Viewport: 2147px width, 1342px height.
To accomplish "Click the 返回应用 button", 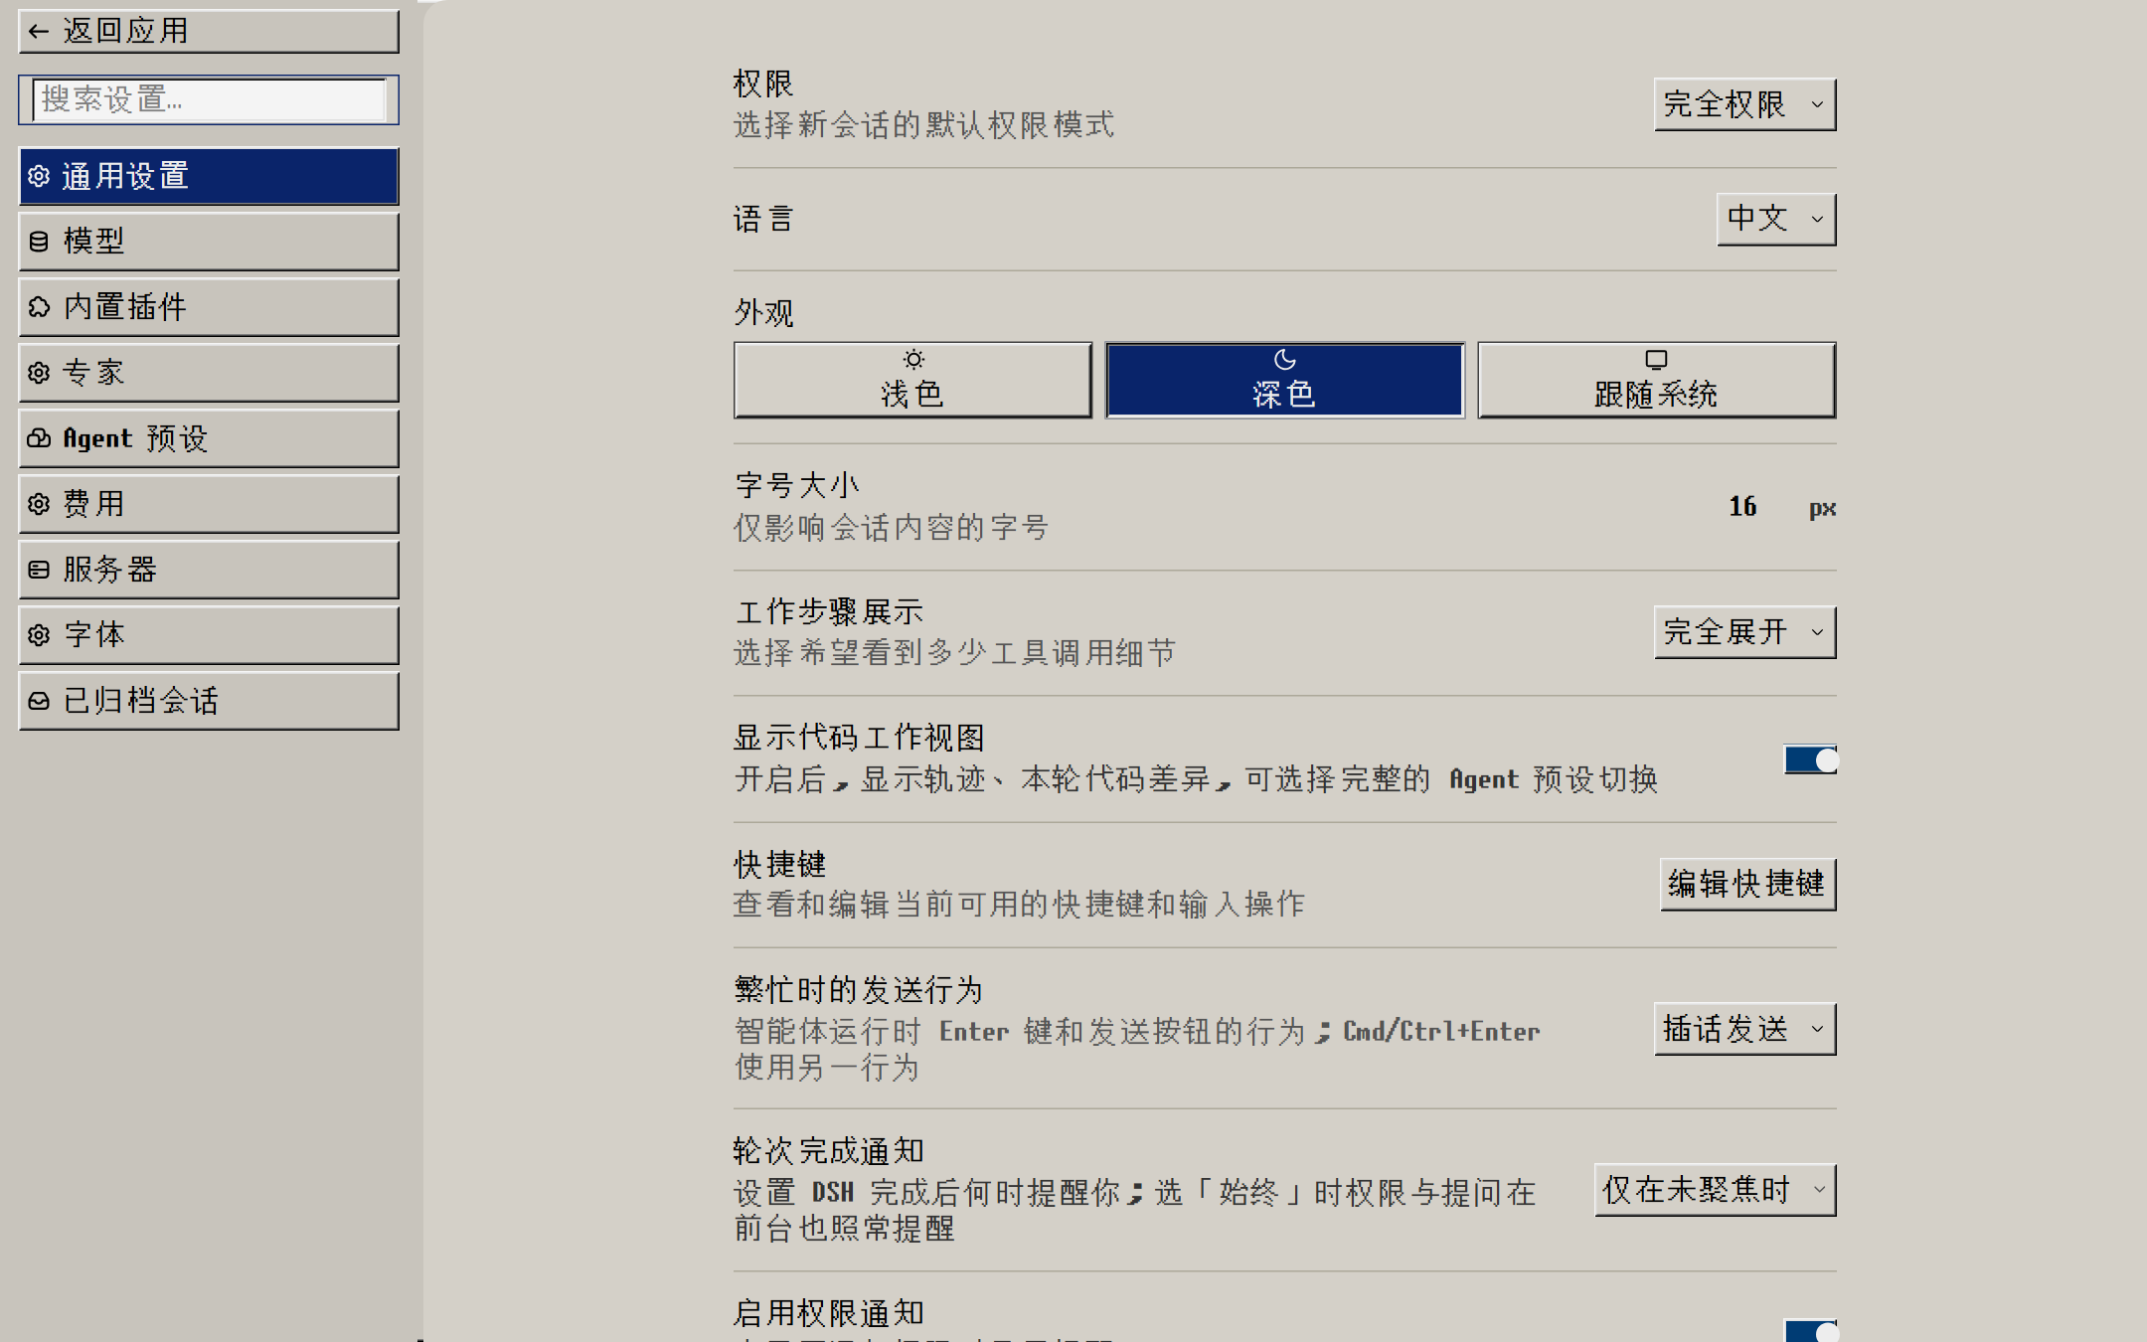I will point(209,32).
